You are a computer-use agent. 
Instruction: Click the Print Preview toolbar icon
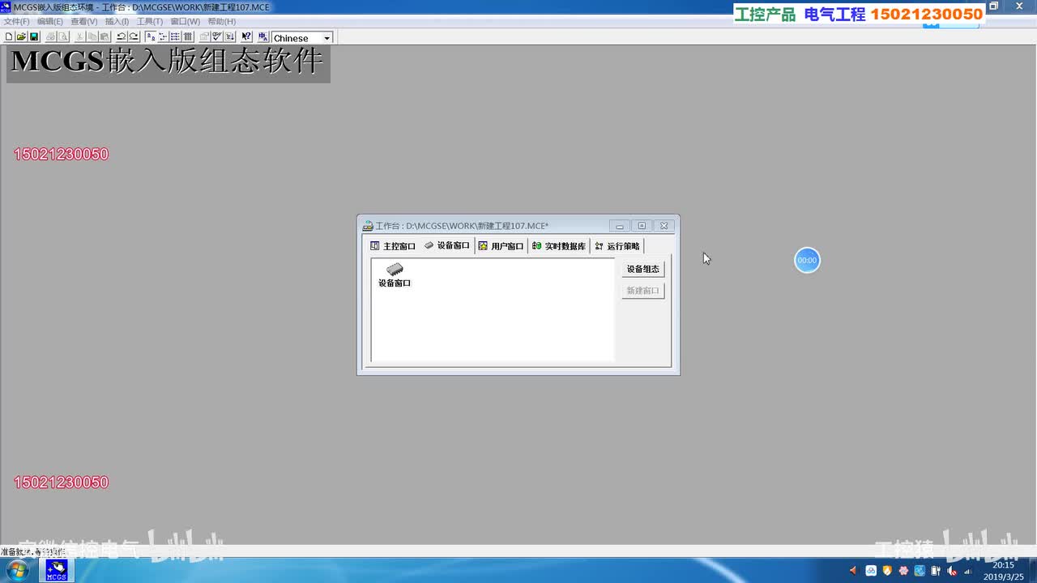62,37
